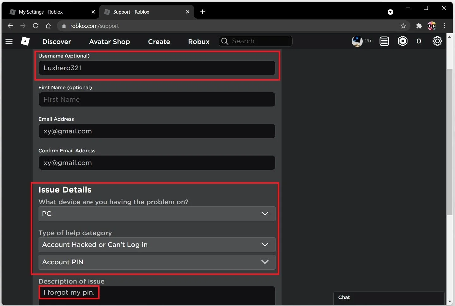The height and width of the screenshot is (306, 455).
Task: Click the Roblox logo home icon
Action: pos(25,41)
